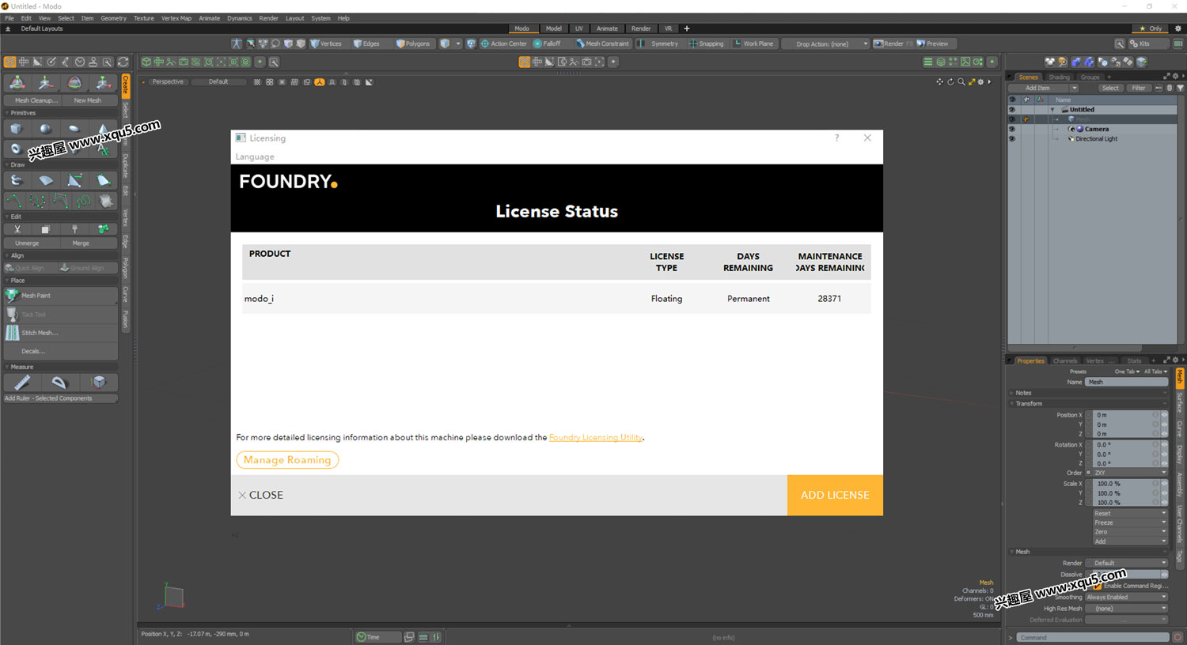Open the Rotation Order ZXY dropdown
The image size is (1187, 645).
point(1130,473)
